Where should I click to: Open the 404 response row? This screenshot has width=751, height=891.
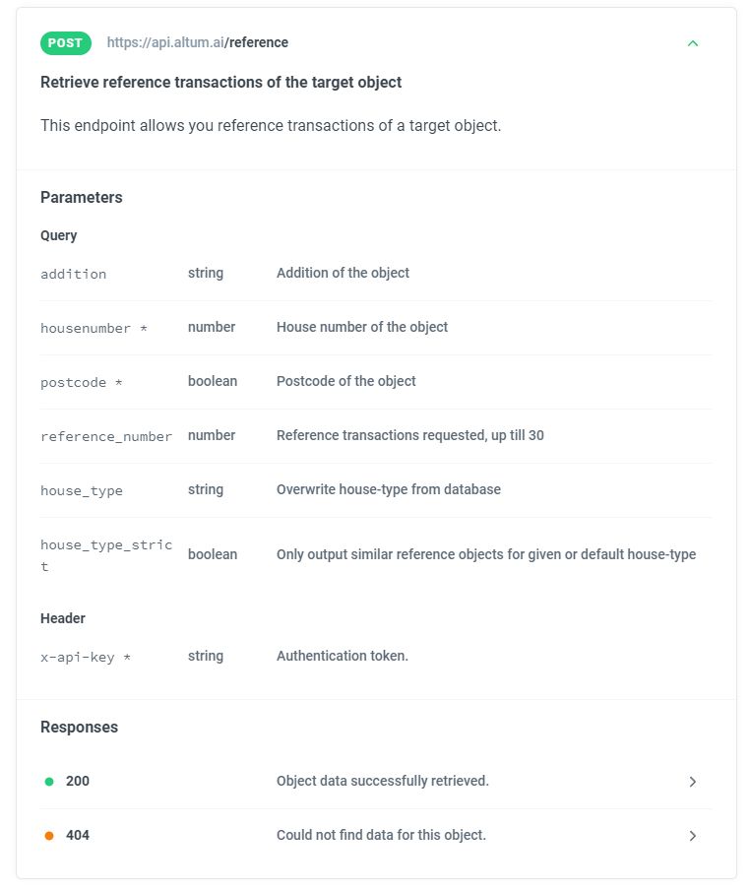coord(374,836)
